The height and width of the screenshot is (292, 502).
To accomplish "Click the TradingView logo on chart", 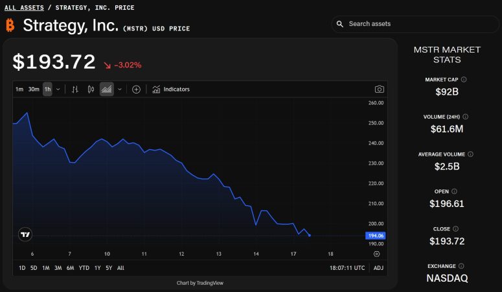I will [26, 234].
